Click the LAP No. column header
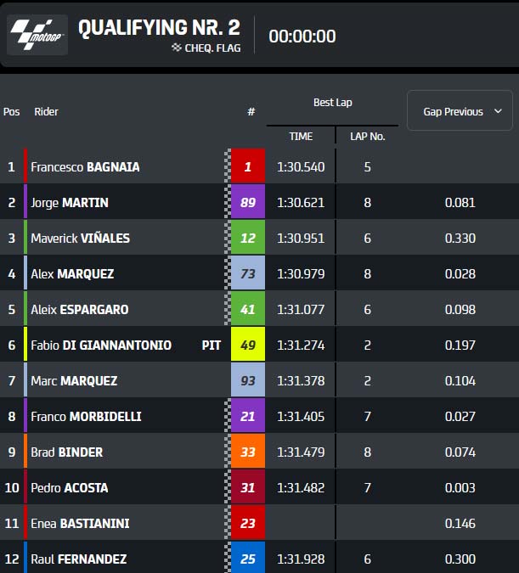 click(367, 137)
